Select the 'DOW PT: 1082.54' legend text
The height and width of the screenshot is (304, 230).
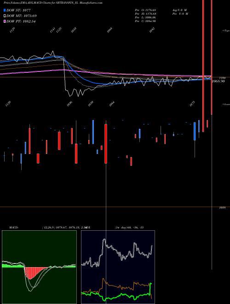point(21,21)
